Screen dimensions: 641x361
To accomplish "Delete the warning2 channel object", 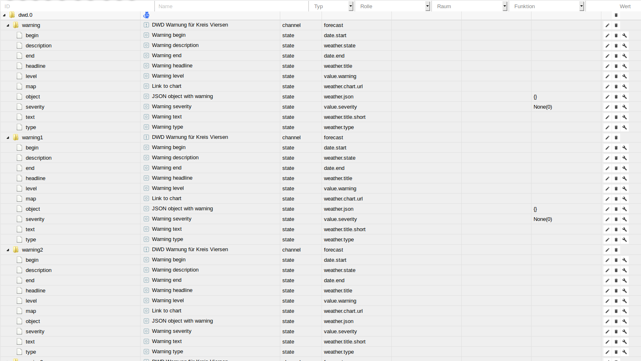I will pos(616,250).
